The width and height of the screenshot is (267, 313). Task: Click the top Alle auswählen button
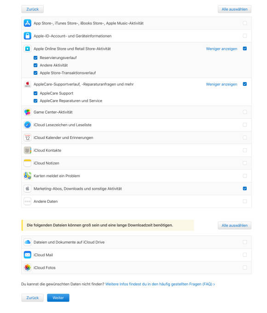234,9
